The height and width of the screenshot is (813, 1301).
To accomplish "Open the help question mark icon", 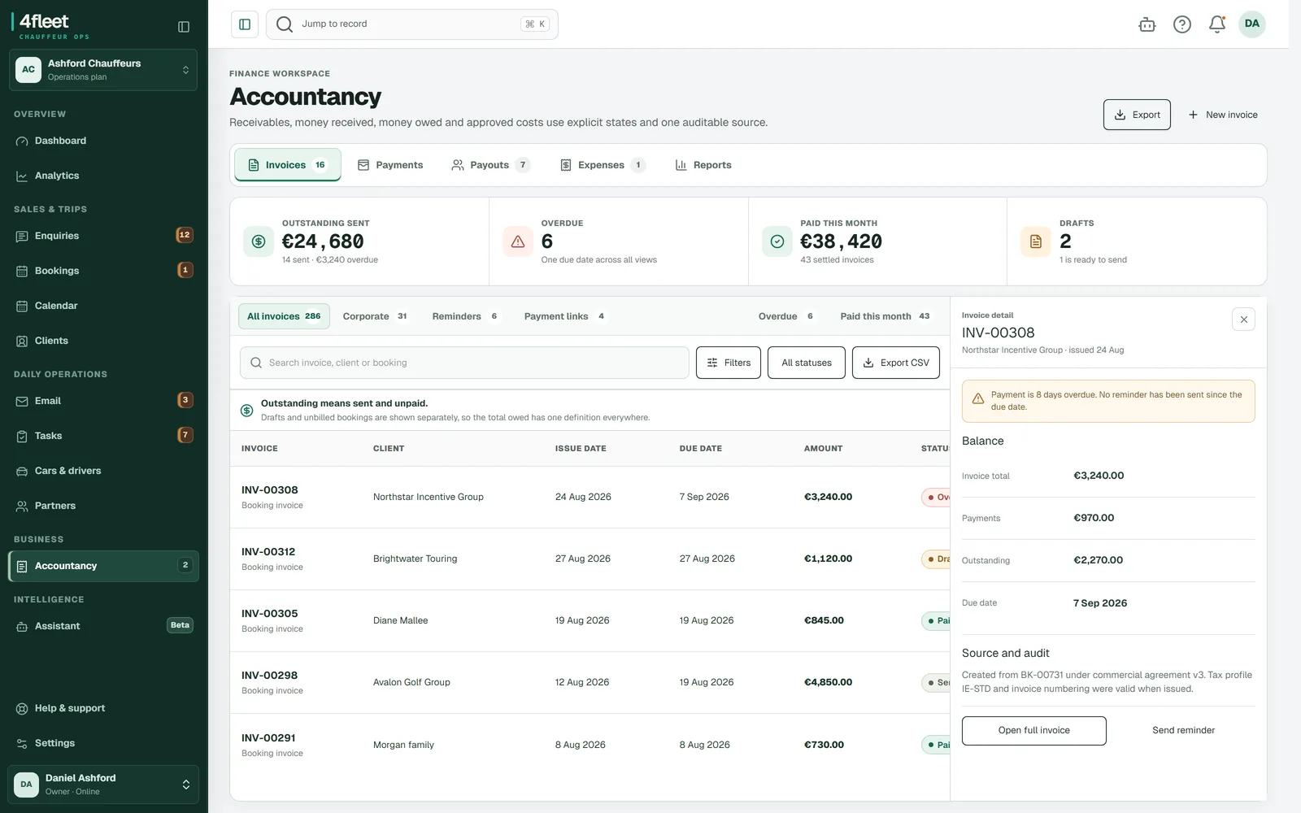I will (x=1182, y=24).
